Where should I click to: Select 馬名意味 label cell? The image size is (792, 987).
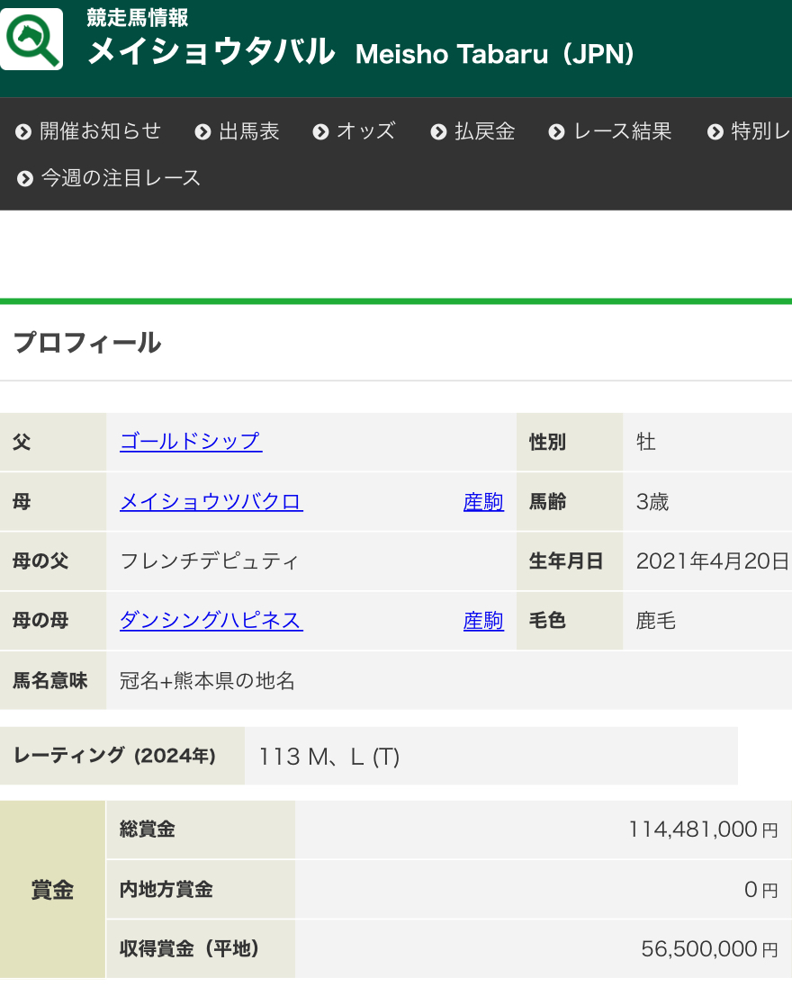tap(53, 680)
